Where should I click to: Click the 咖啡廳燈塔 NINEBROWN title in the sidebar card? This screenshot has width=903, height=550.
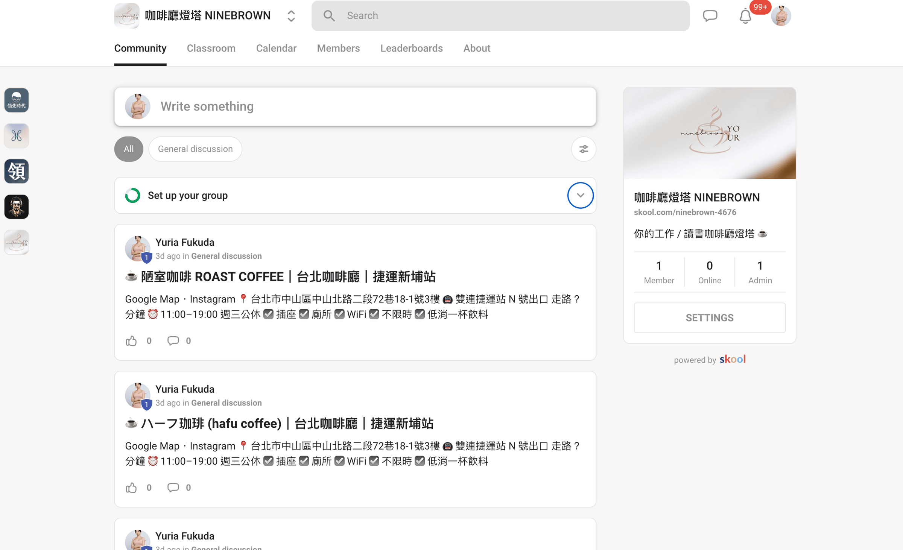point(697,198)
